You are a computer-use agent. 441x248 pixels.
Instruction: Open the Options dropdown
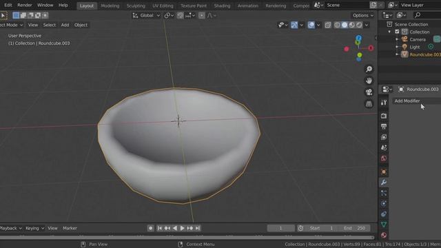363,15
